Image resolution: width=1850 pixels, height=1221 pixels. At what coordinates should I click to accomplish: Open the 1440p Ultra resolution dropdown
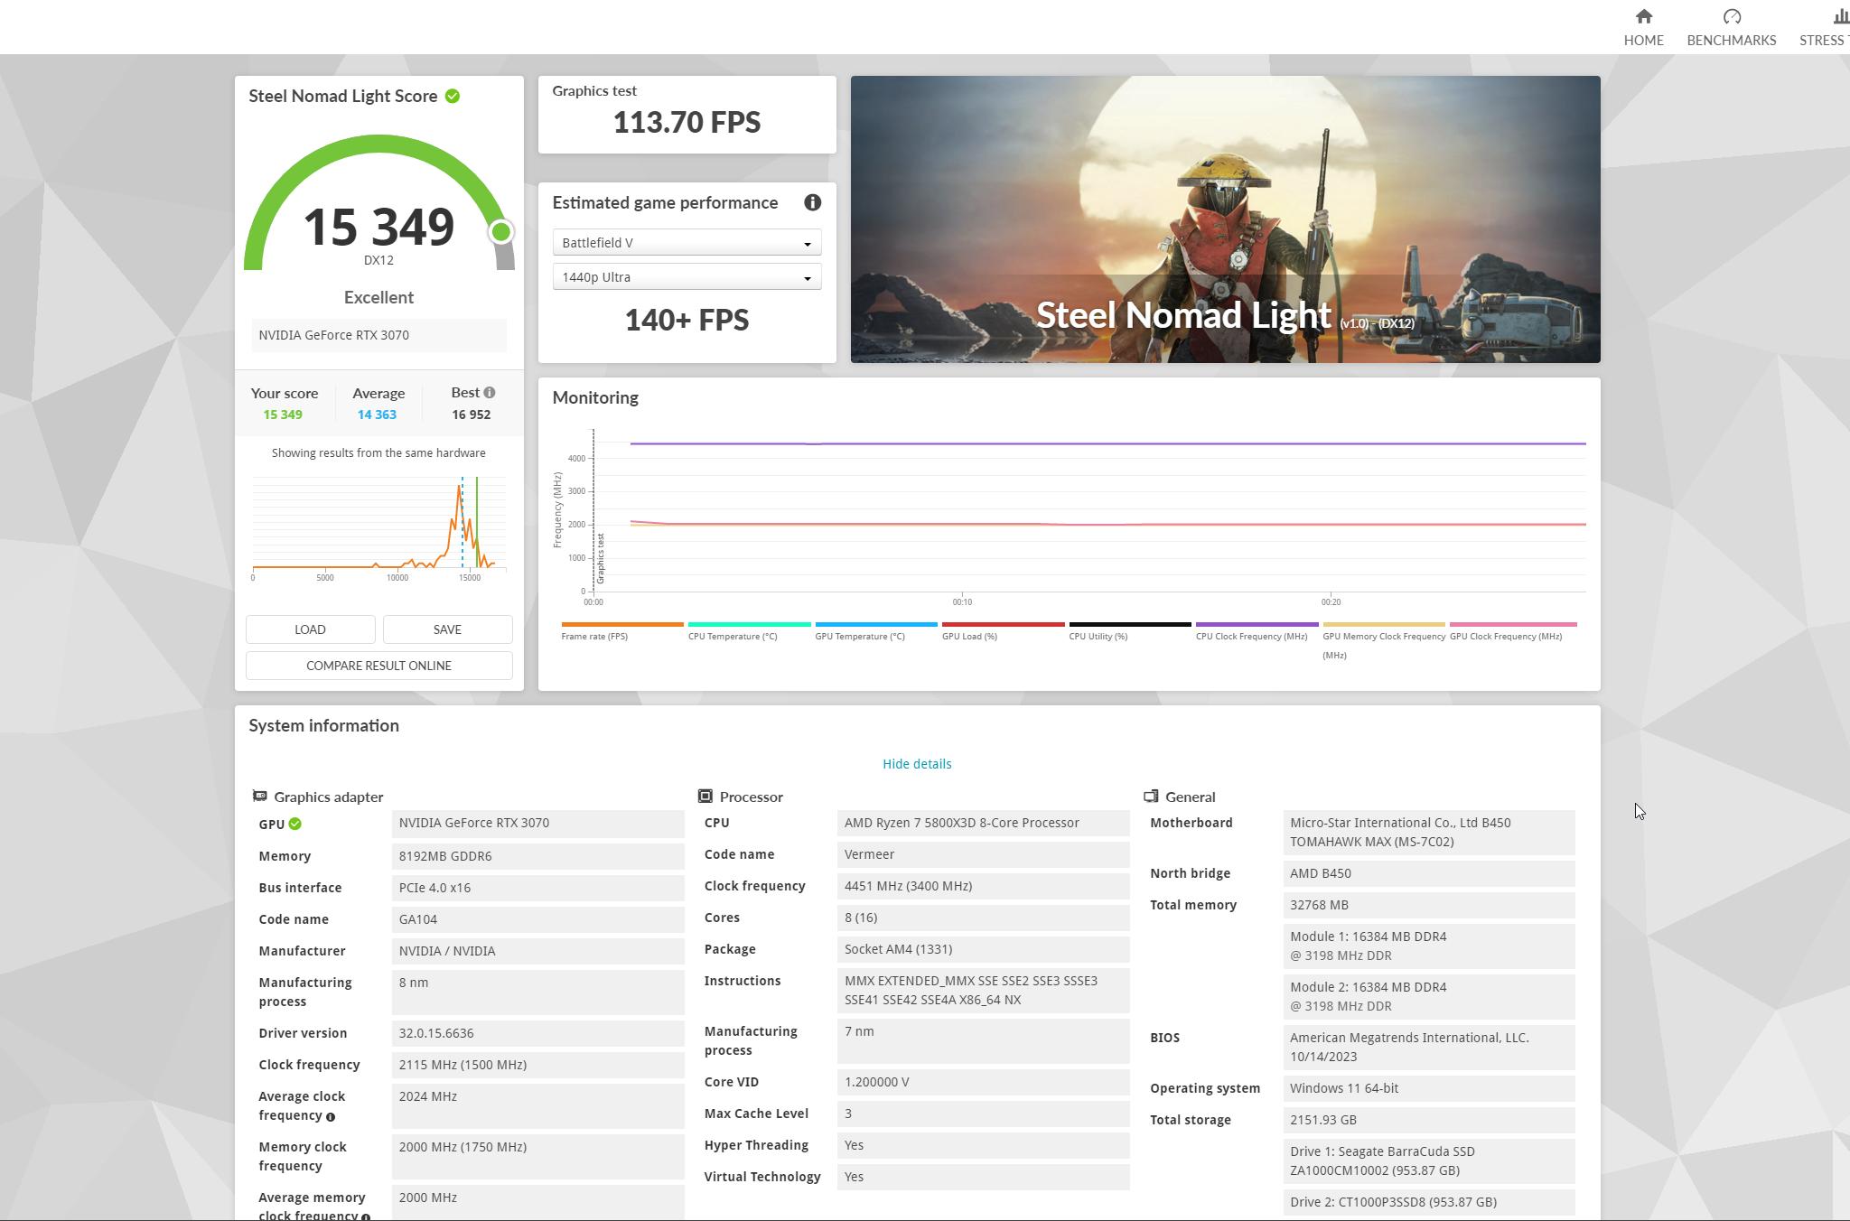pos(687,277)
